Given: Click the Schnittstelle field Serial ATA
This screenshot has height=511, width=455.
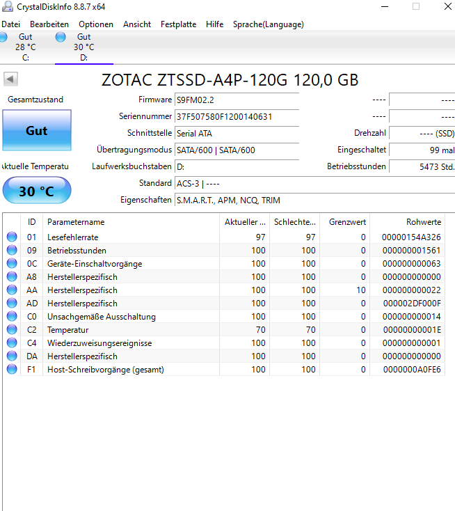Looking at the screenshot, I should [x=237, y=133].
